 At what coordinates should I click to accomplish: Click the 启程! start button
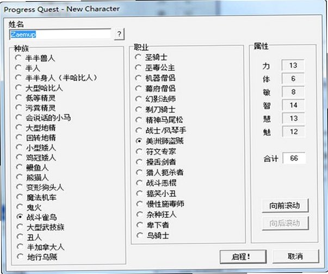click(243, 256)
